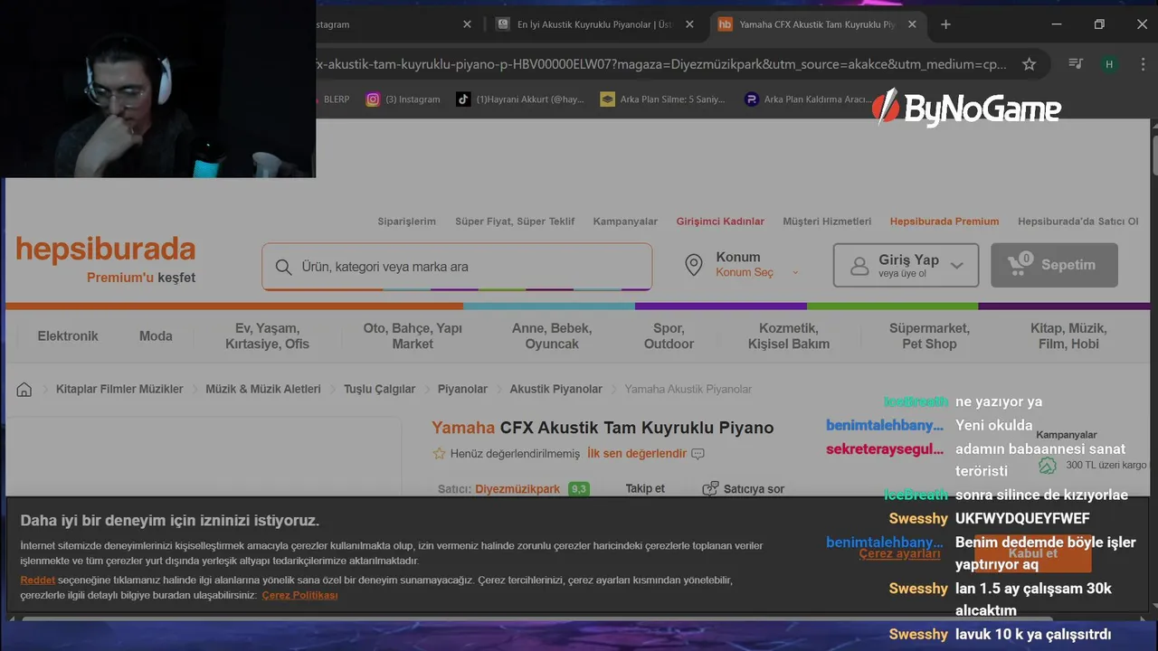Image resolution: width=1158 pixels, height=651 pixels.
Task: Go to Piyanolar breadcrumb
Action: (462, 389)
